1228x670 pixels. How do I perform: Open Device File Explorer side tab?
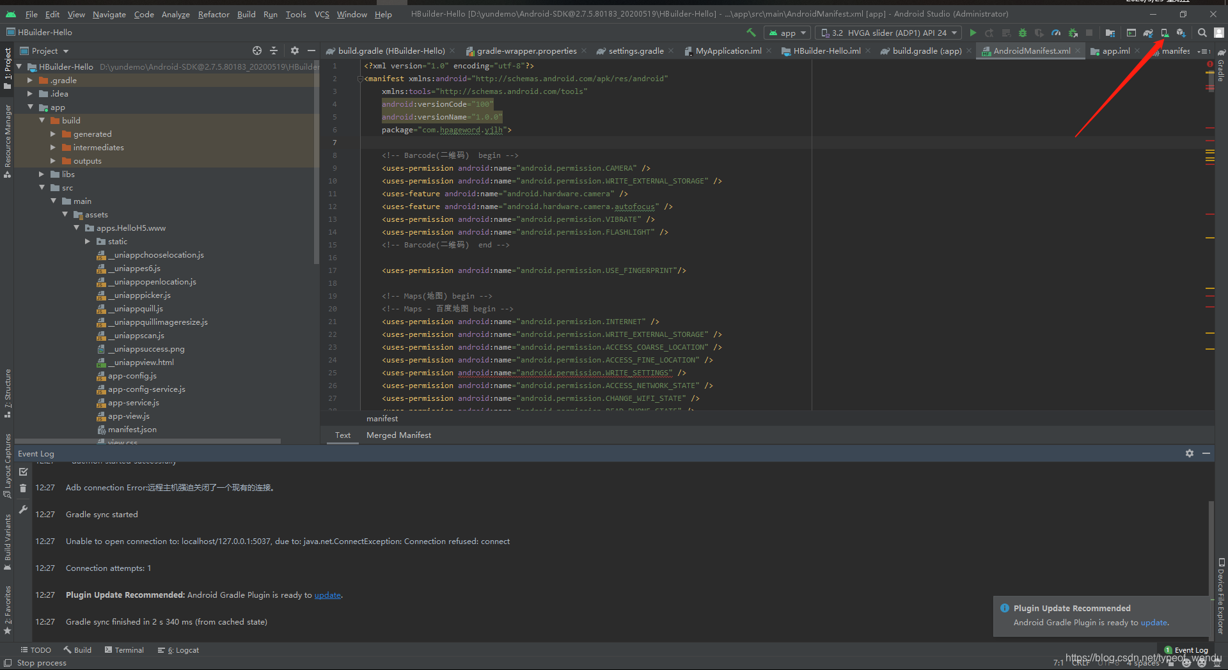pos(1221,596)
